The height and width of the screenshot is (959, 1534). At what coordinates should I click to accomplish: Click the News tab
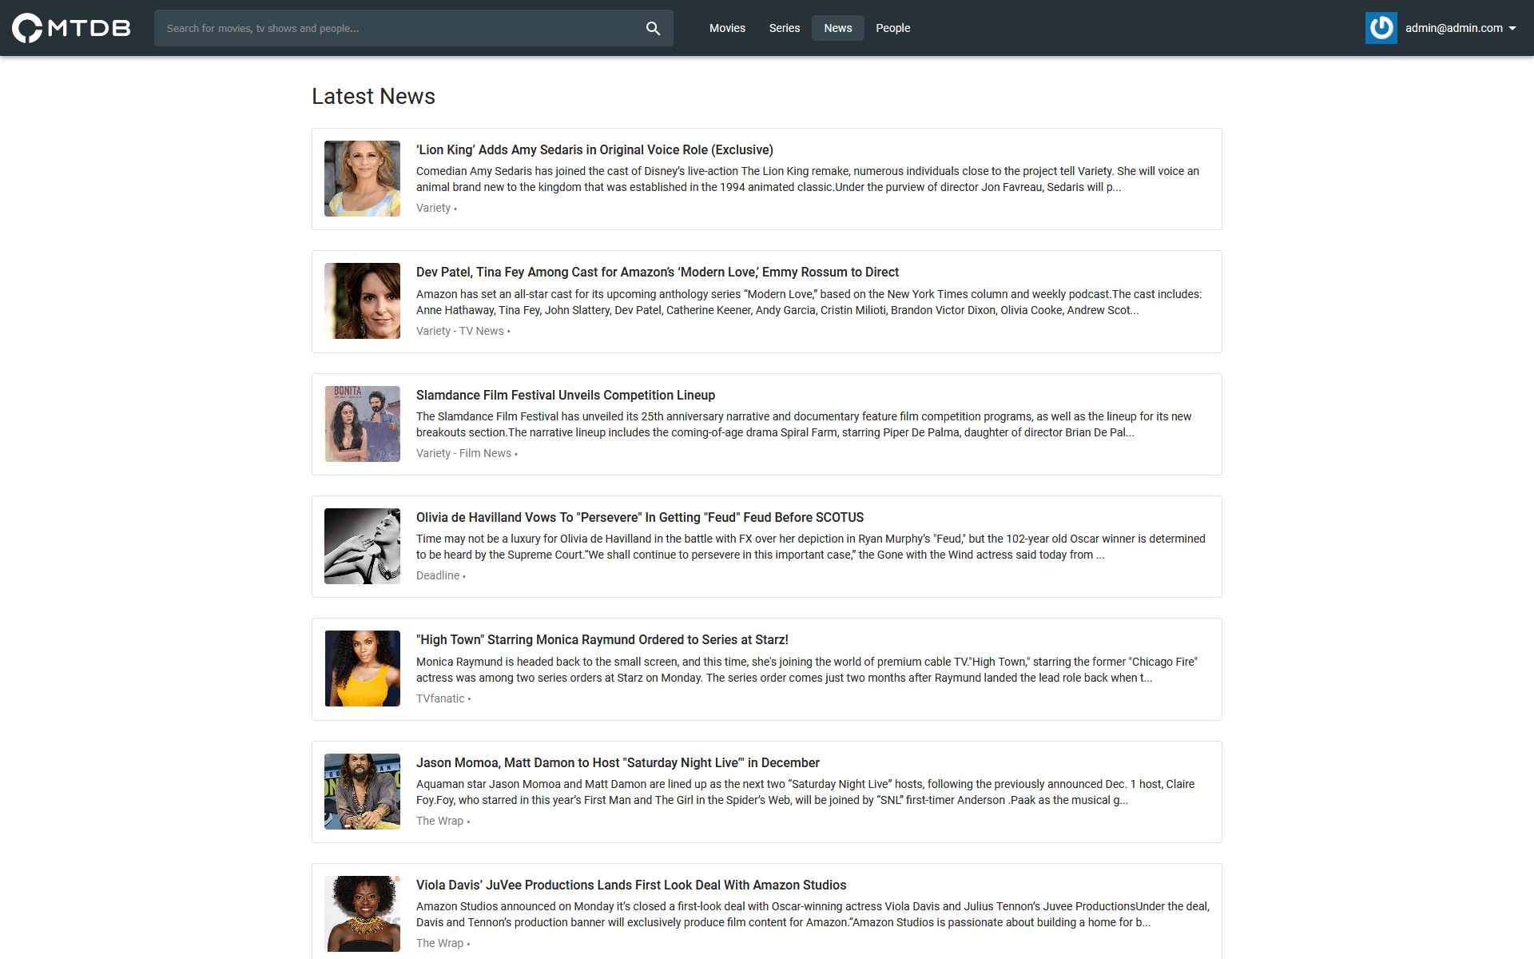[x=836, y=28]
